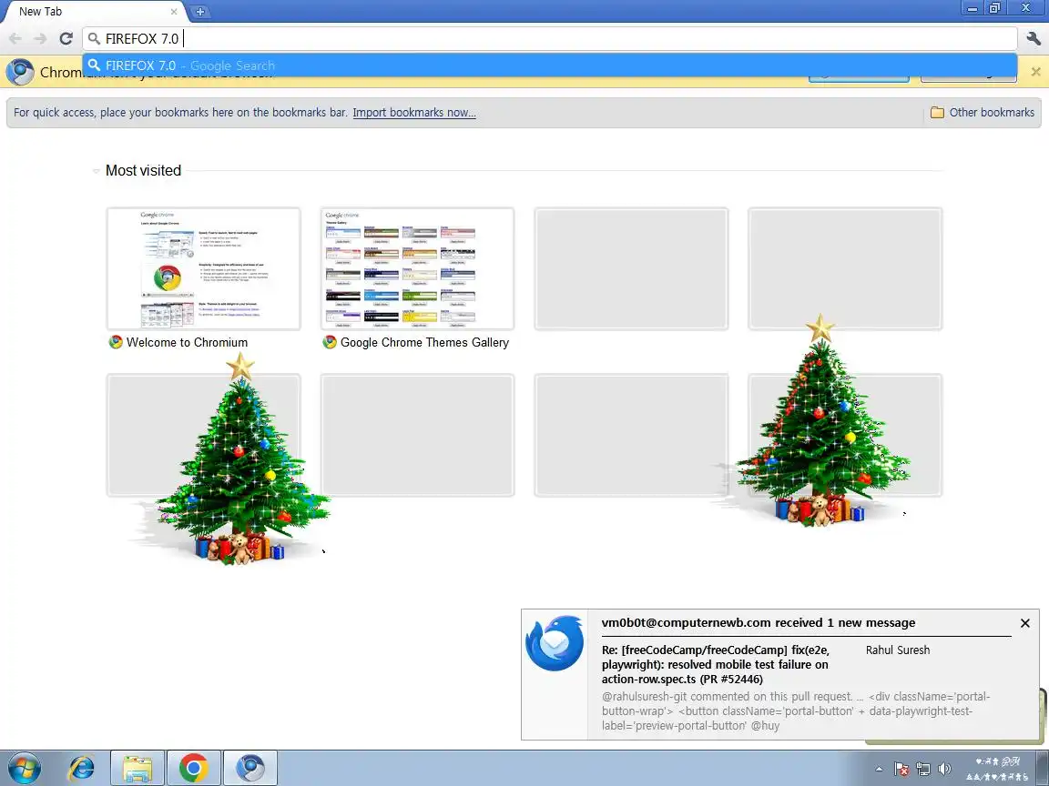
Task: Collapse the Most visited section
Action: pyautogui.click(x=96, y=171)
